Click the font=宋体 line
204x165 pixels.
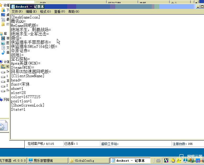pyautogui.click(x=20, y=84)
